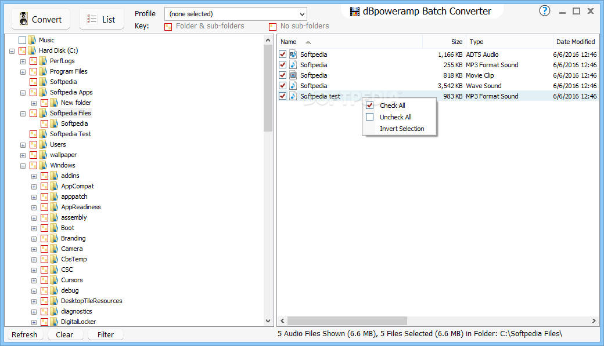Uncheck the 255 KB MP3 file checkbox
604x346 pixels.
[x=282, y=64]
